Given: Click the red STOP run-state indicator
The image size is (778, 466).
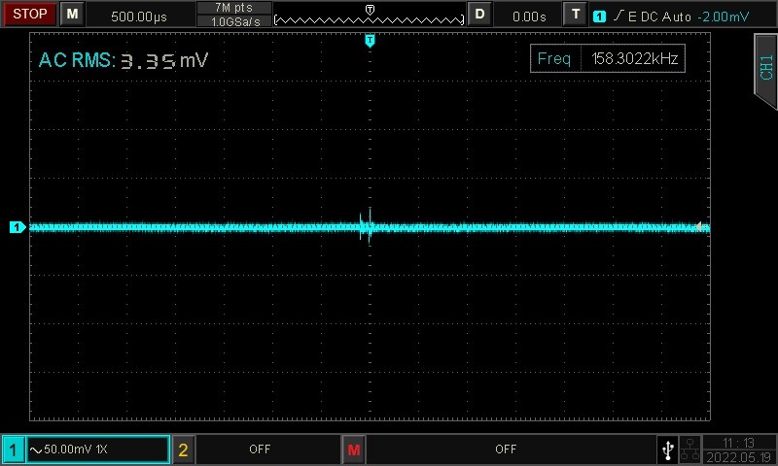Looking at the screenshot, I should coord(30,14).
